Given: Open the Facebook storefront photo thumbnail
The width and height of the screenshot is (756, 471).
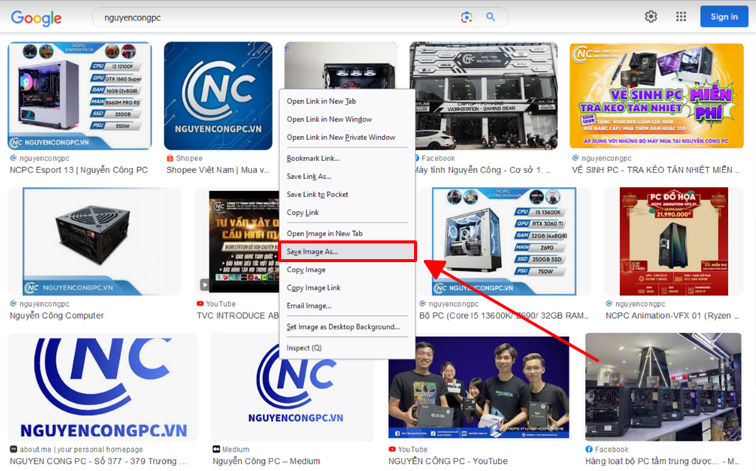Looking at the screenshot, I should [x=484, y=95].
